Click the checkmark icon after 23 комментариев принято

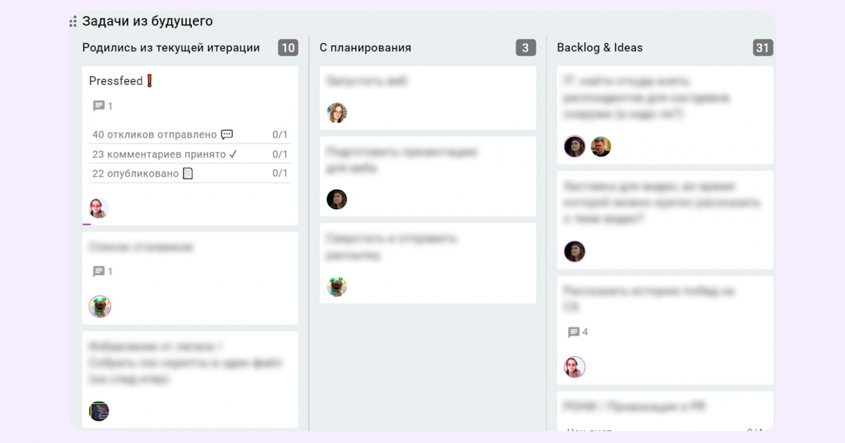coord(233,154)
